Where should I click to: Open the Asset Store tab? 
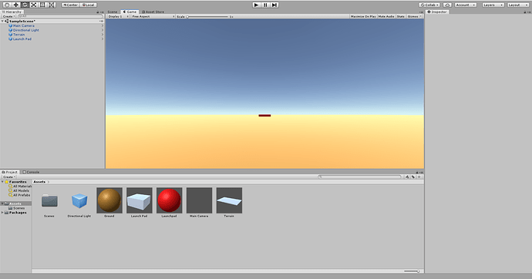pos(153,12)
